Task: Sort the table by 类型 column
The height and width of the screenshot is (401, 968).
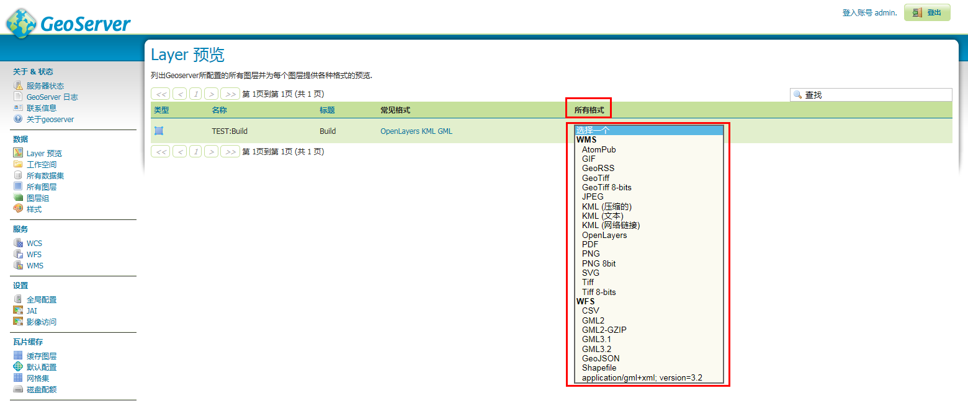Action: pos(161,110)
